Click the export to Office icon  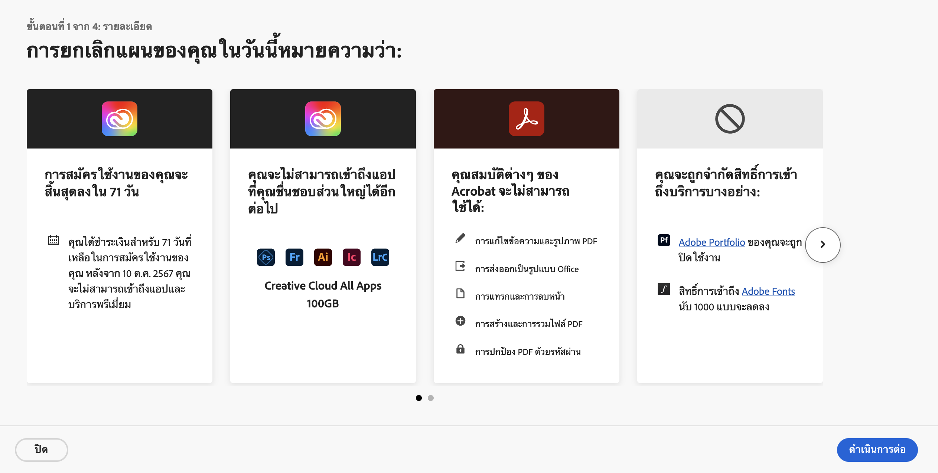pyautogui.click(x=460, y=266)
